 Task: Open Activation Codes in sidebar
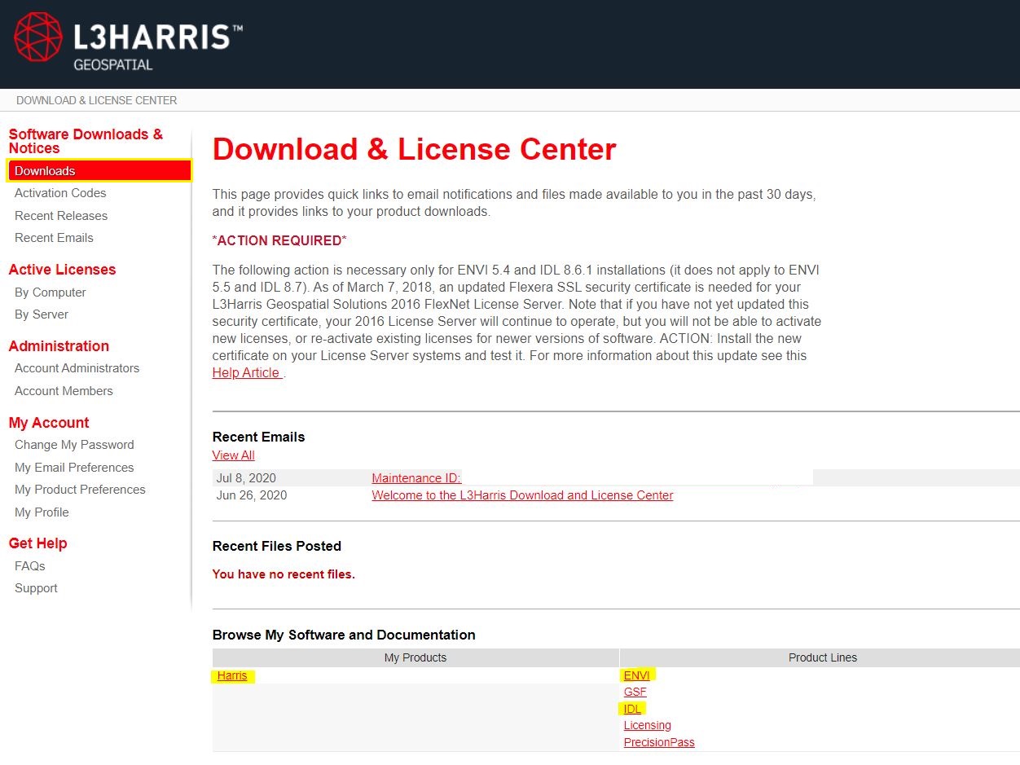click(x=60, y=193)
